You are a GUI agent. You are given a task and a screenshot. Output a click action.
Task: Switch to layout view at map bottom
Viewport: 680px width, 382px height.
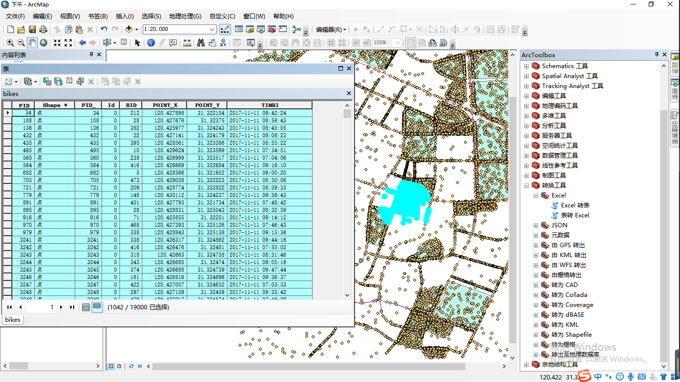119,366
